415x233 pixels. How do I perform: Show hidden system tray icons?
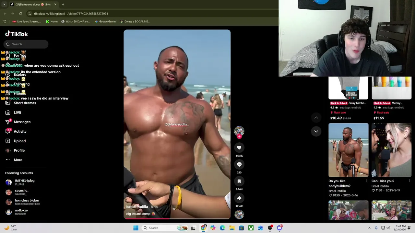click(x=369, y=228)
